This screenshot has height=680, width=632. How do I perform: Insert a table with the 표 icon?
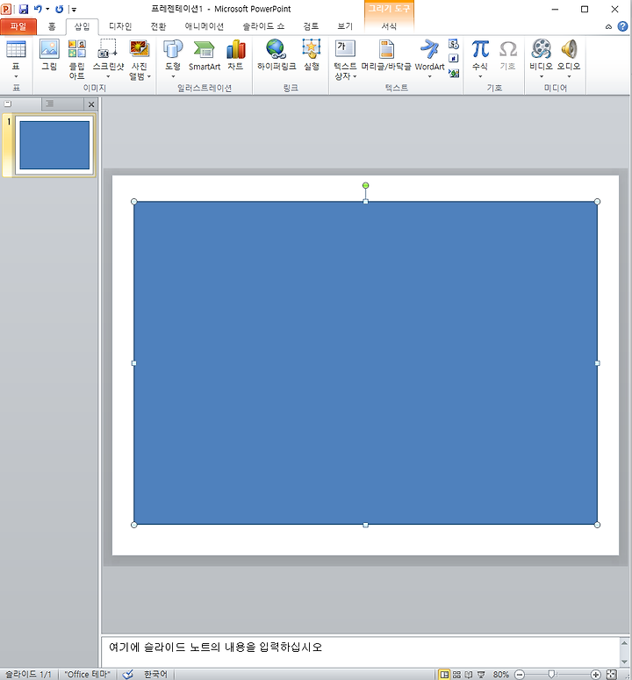16,49
